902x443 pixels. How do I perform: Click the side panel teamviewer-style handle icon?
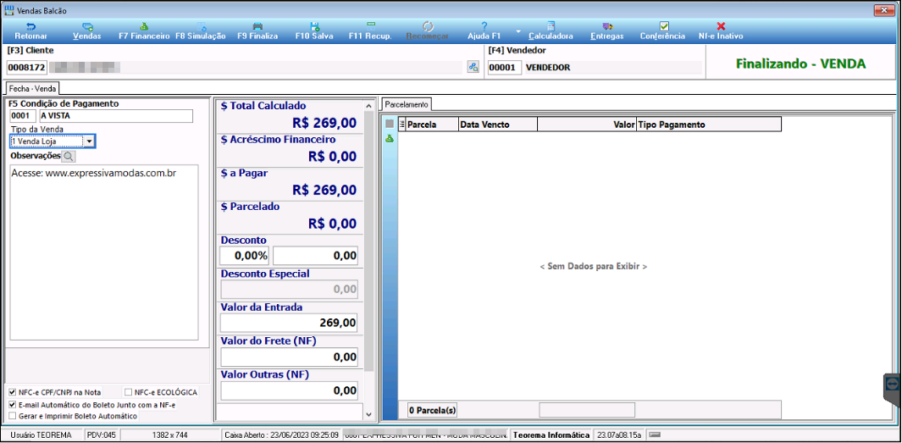pyautogui.click(x=892, y=383)
